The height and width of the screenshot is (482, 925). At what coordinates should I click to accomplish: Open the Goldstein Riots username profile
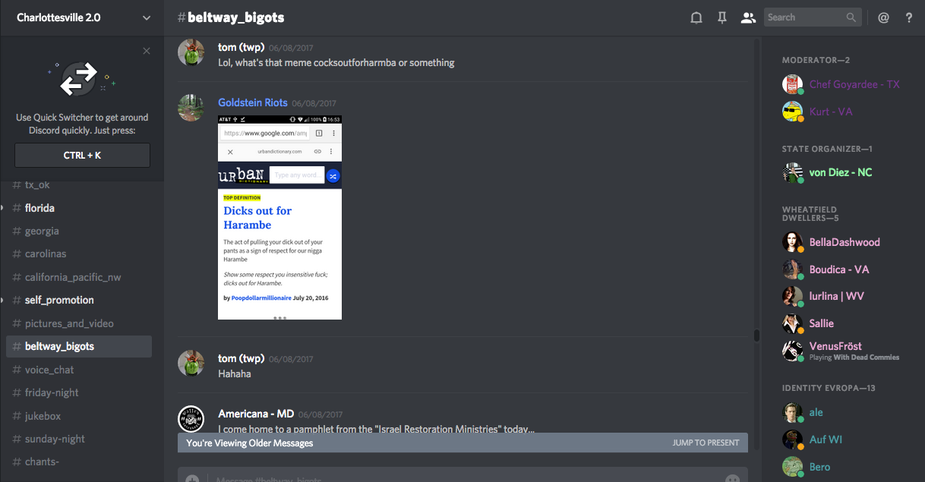[x=252, y=102]
